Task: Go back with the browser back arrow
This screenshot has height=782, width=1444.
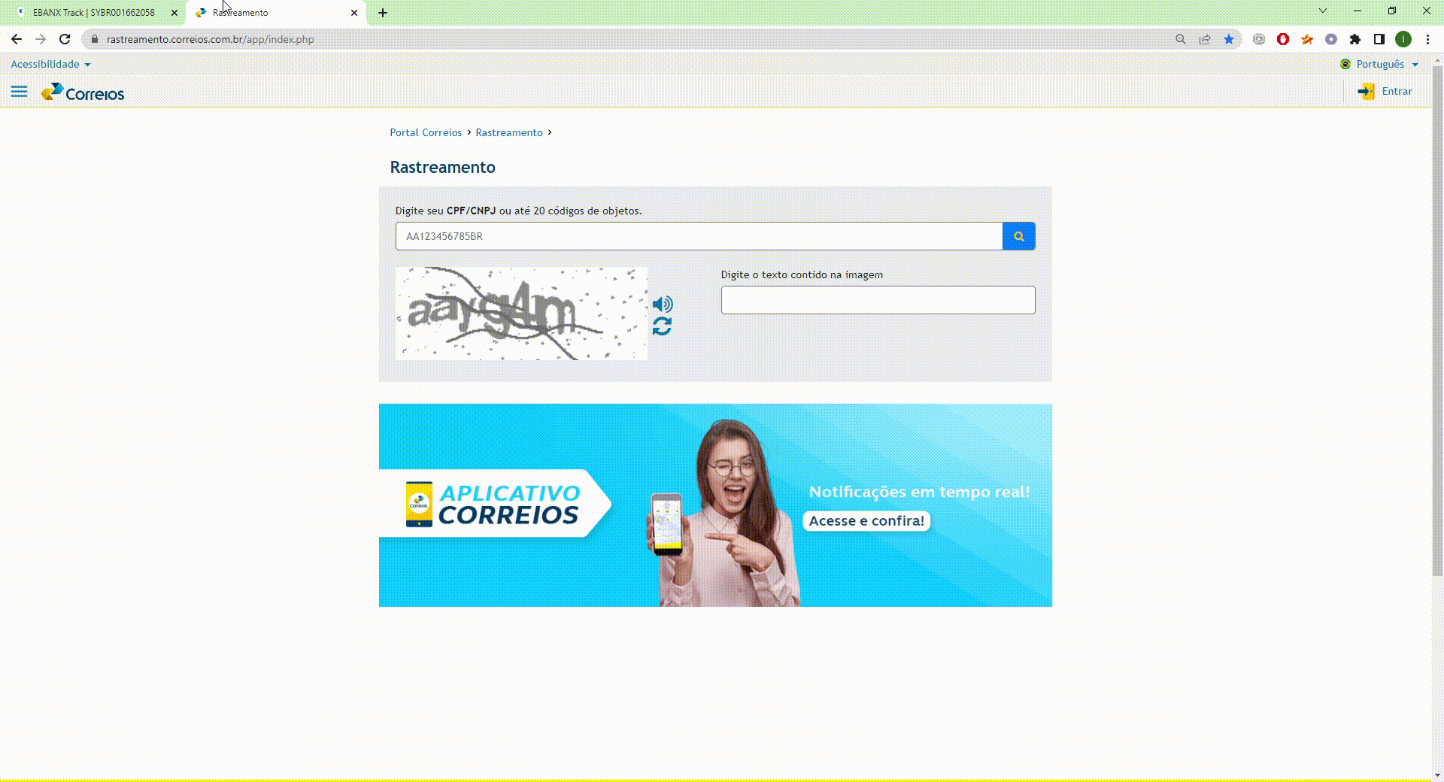Action: (x=17, y=39)
